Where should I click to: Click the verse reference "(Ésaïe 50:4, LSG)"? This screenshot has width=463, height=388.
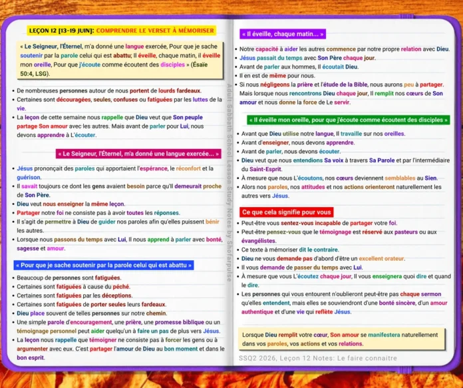[x=114, y=69]
